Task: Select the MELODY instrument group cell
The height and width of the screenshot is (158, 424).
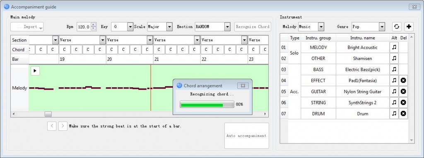Action: click(x=318, y=47)
